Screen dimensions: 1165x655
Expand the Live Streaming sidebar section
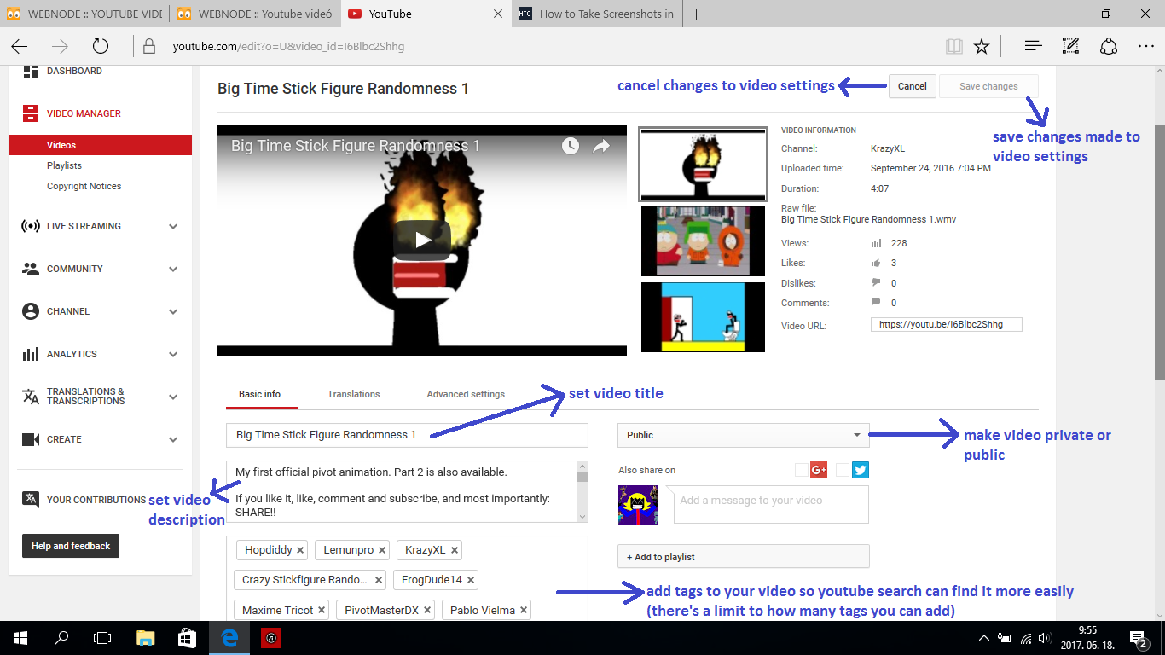[173, 227]
